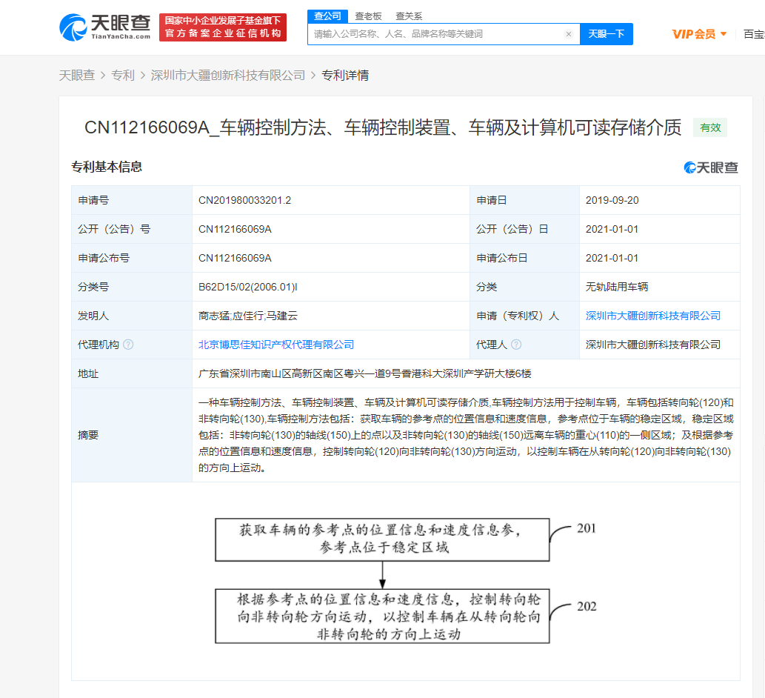Go to 天眼查 breadcrumb home link
Viewport: 765px width, 698px height.
pos(77,75)
